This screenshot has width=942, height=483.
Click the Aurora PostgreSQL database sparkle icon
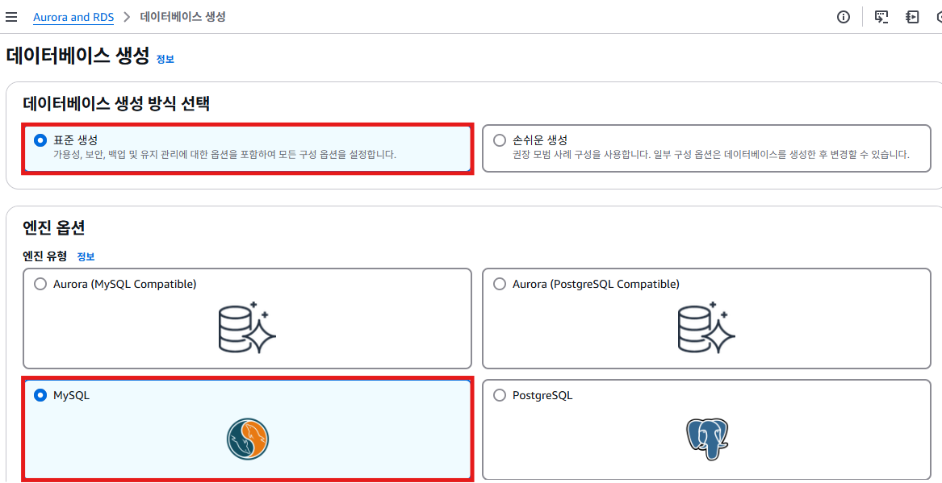706,328
